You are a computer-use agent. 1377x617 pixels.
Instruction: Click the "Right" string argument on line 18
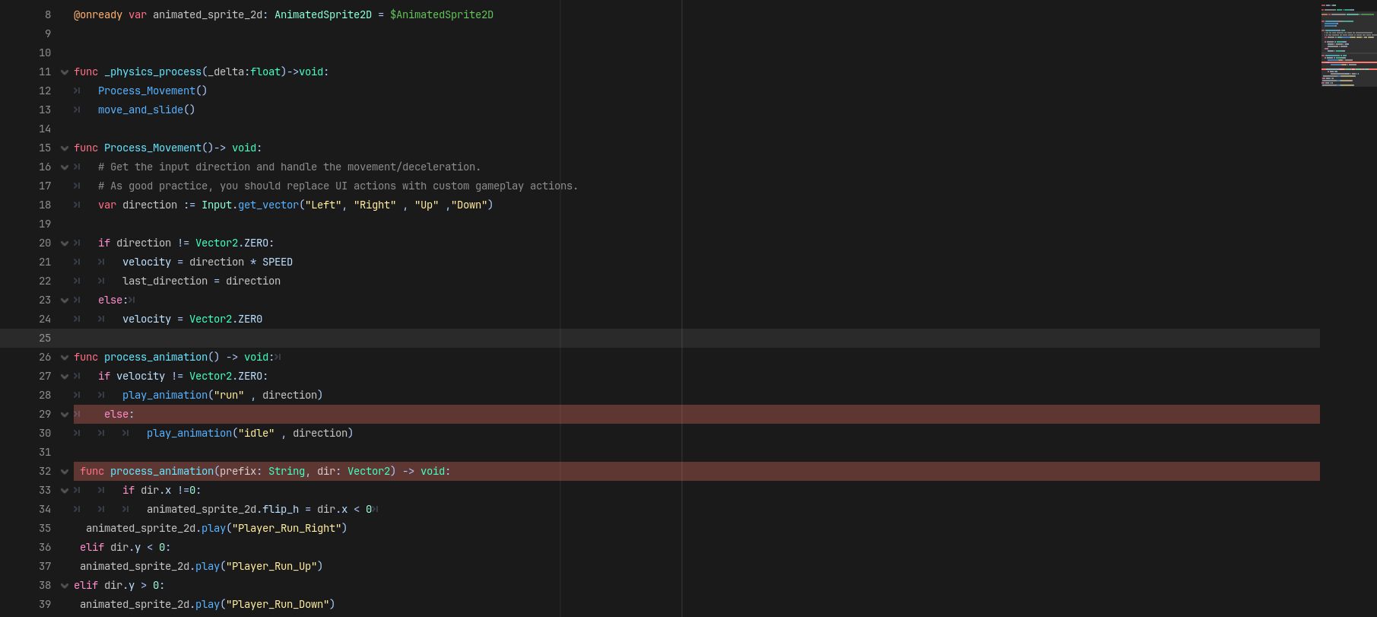[x=375, y=205]
